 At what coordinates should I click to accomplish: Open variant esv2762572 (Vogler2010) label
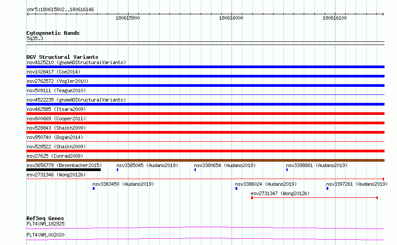pyautogui.click(x=58, y=81)
